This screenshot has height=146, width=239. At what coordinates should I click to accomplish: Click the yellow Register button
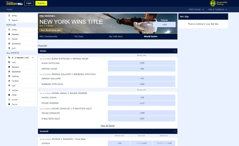pyautogui.click(x=41, y=3)
